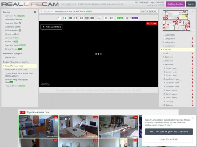197x147 pixels.
Task: Open the blue kitchen live camera thumbnail
Action: coord(38,126)
